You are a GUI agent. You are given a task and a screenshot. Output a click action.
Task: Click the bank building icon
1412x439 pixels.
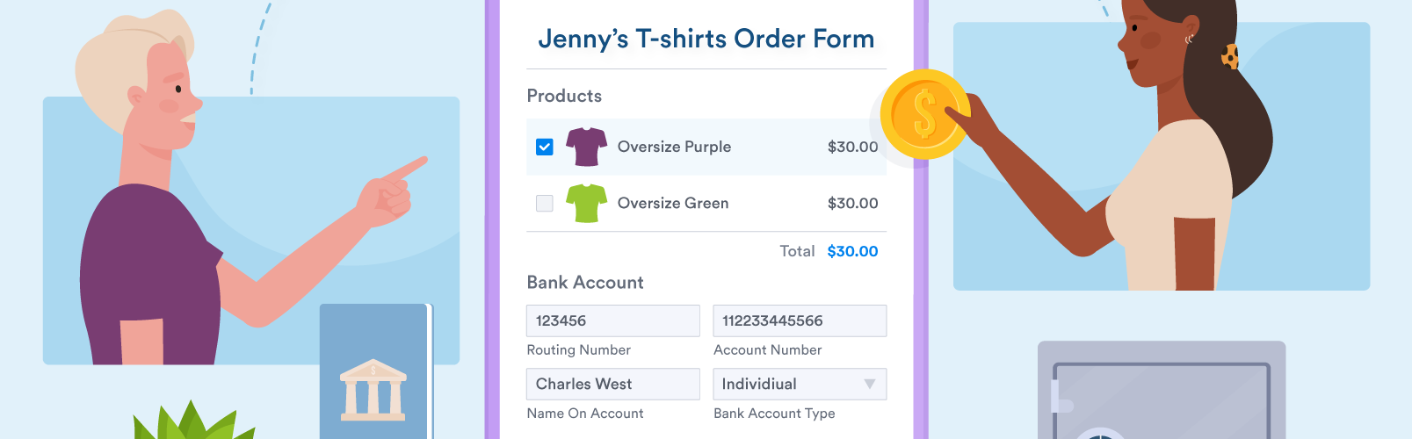tap(373, 389)
